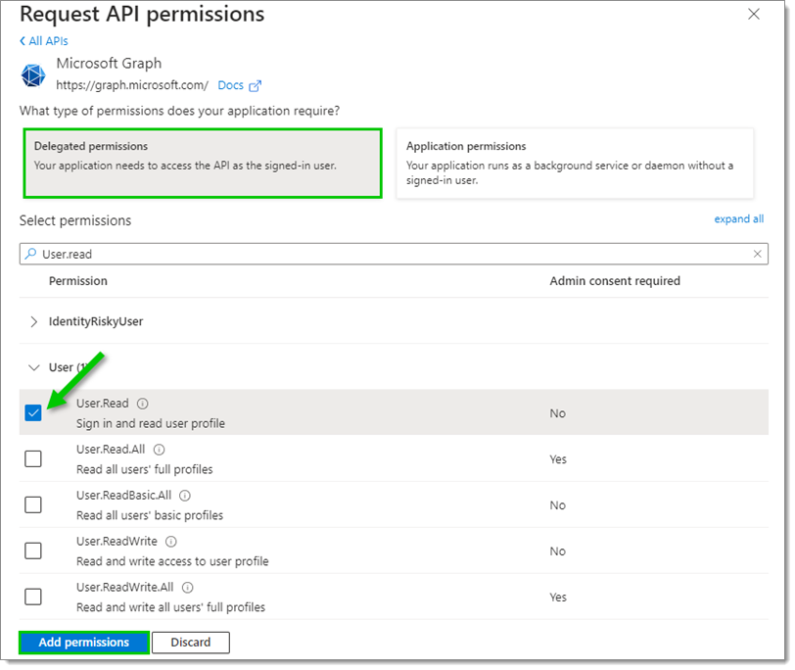Click Add permissions button
The height and width of the screenshot is (670, 795).
tap(84, 643)
